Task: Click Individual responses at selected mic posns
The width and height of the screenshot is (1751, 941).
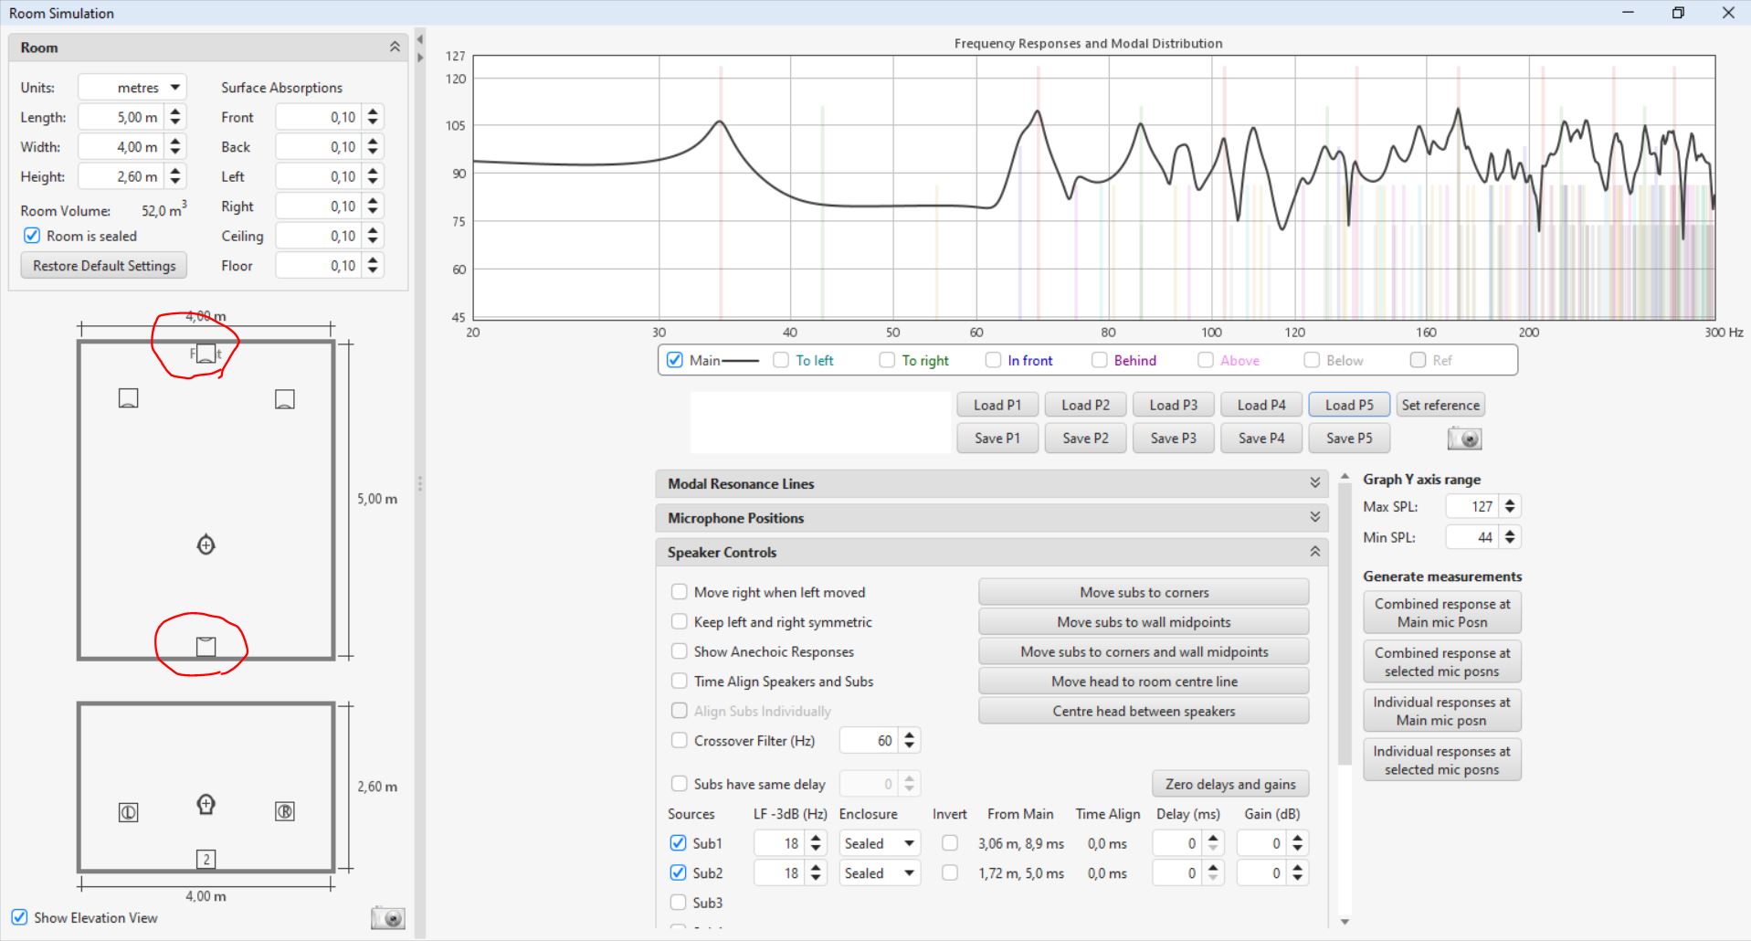Action: pyautogui.click(x=1442, y=760)
